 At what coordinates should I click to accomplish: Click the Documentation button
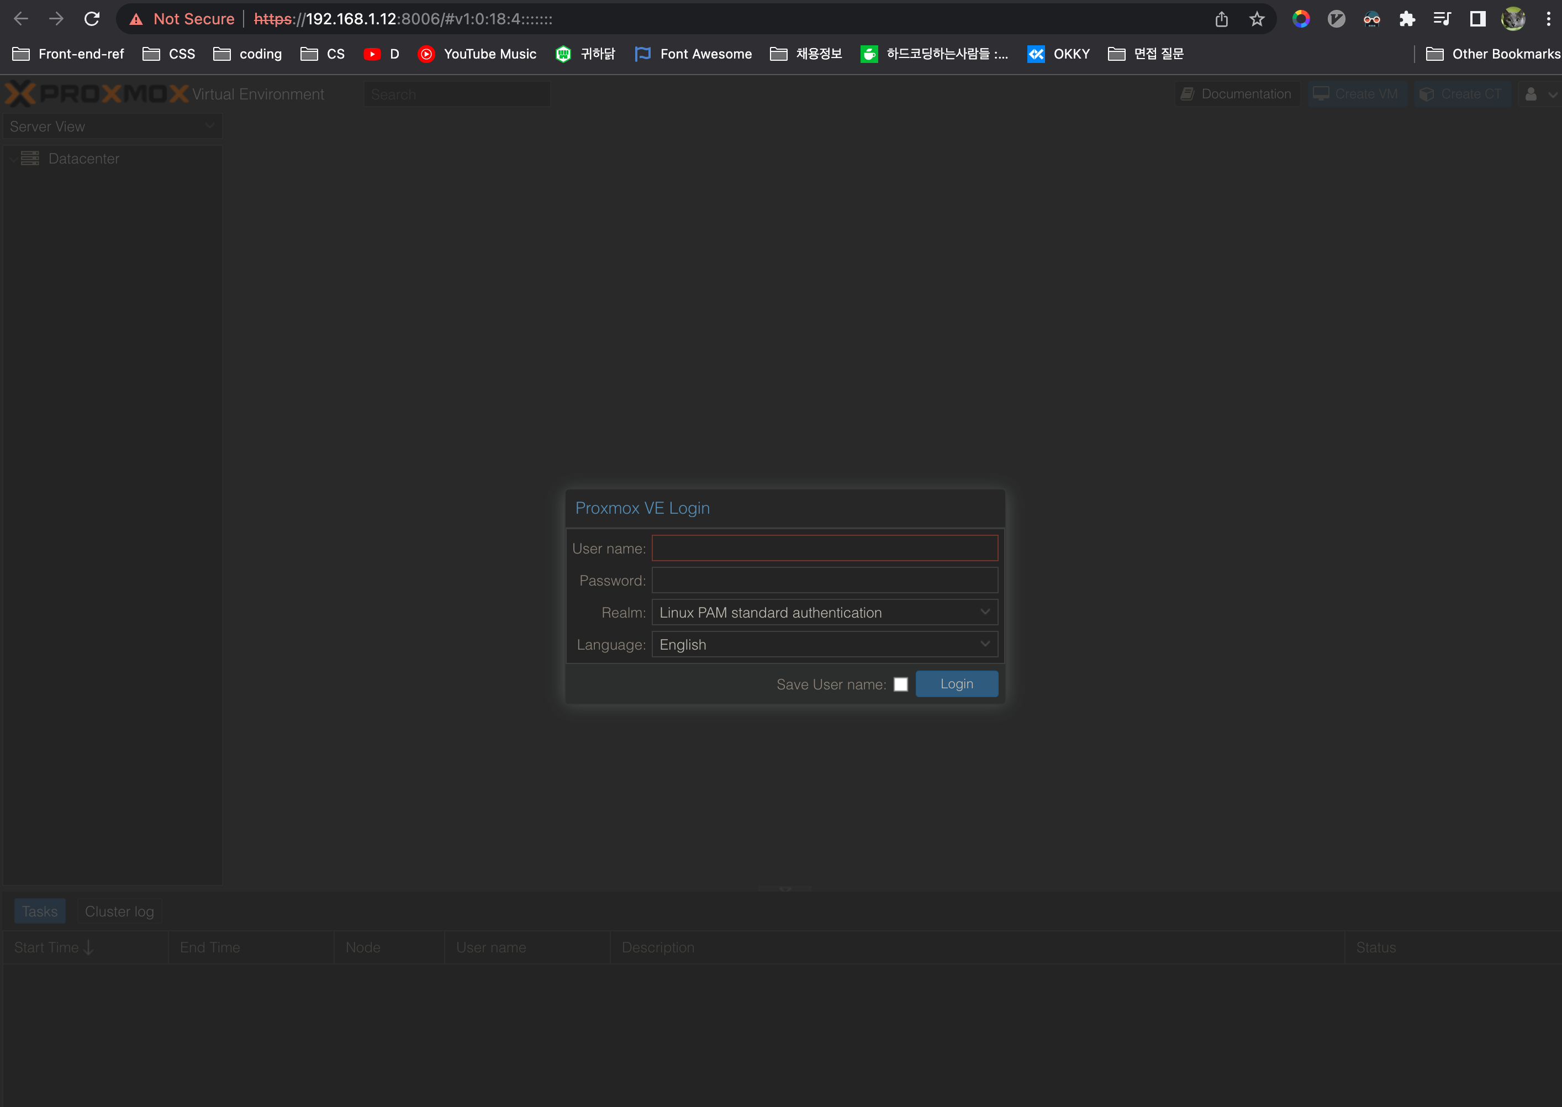pyautogui.click(x=1236, y=94)
